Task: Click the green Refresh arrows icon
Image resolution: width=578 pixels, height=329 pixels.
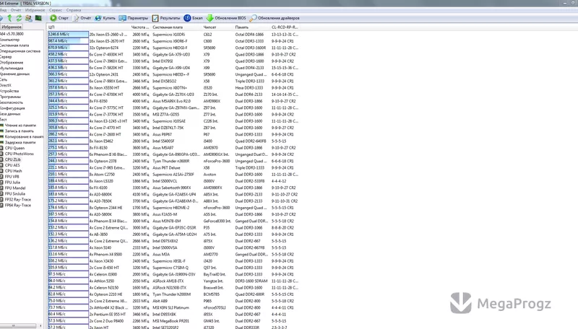Action: point(19,17)
